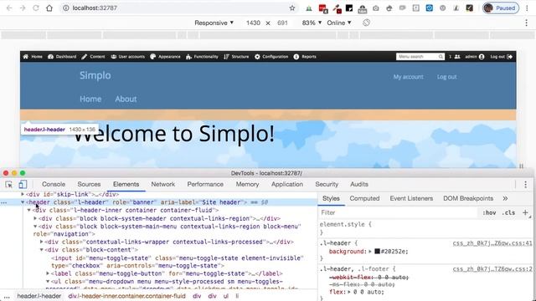536x301 pixels.
Task: Open the Reports admin menu
Action: (305, 57)
